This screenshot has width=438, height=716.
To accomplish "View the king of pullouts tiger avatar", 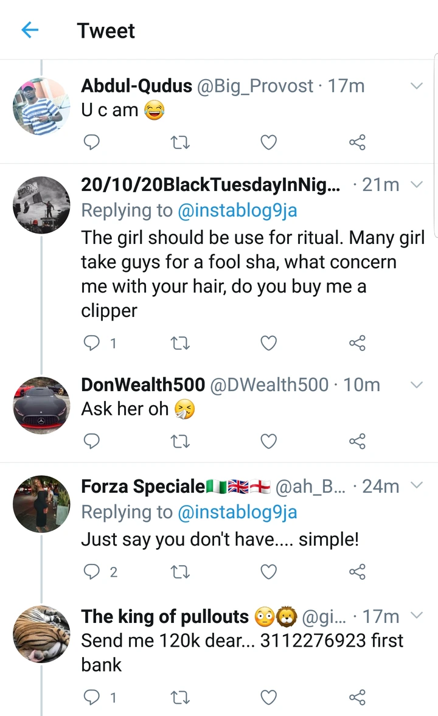I will (41, 633).
